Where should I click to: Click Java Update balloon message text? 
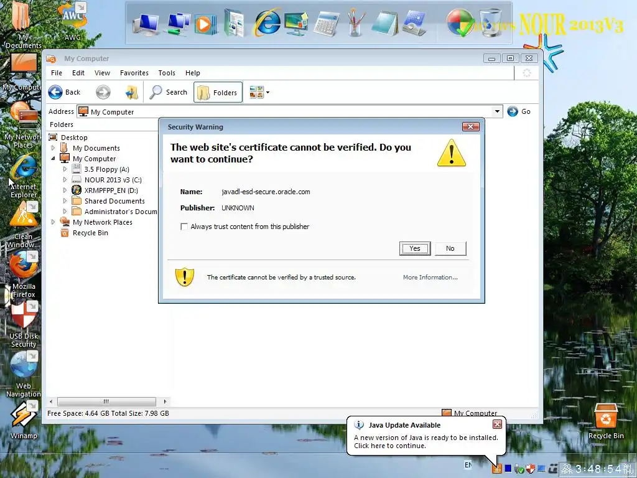pyautogui.click(x=425, y=442)
